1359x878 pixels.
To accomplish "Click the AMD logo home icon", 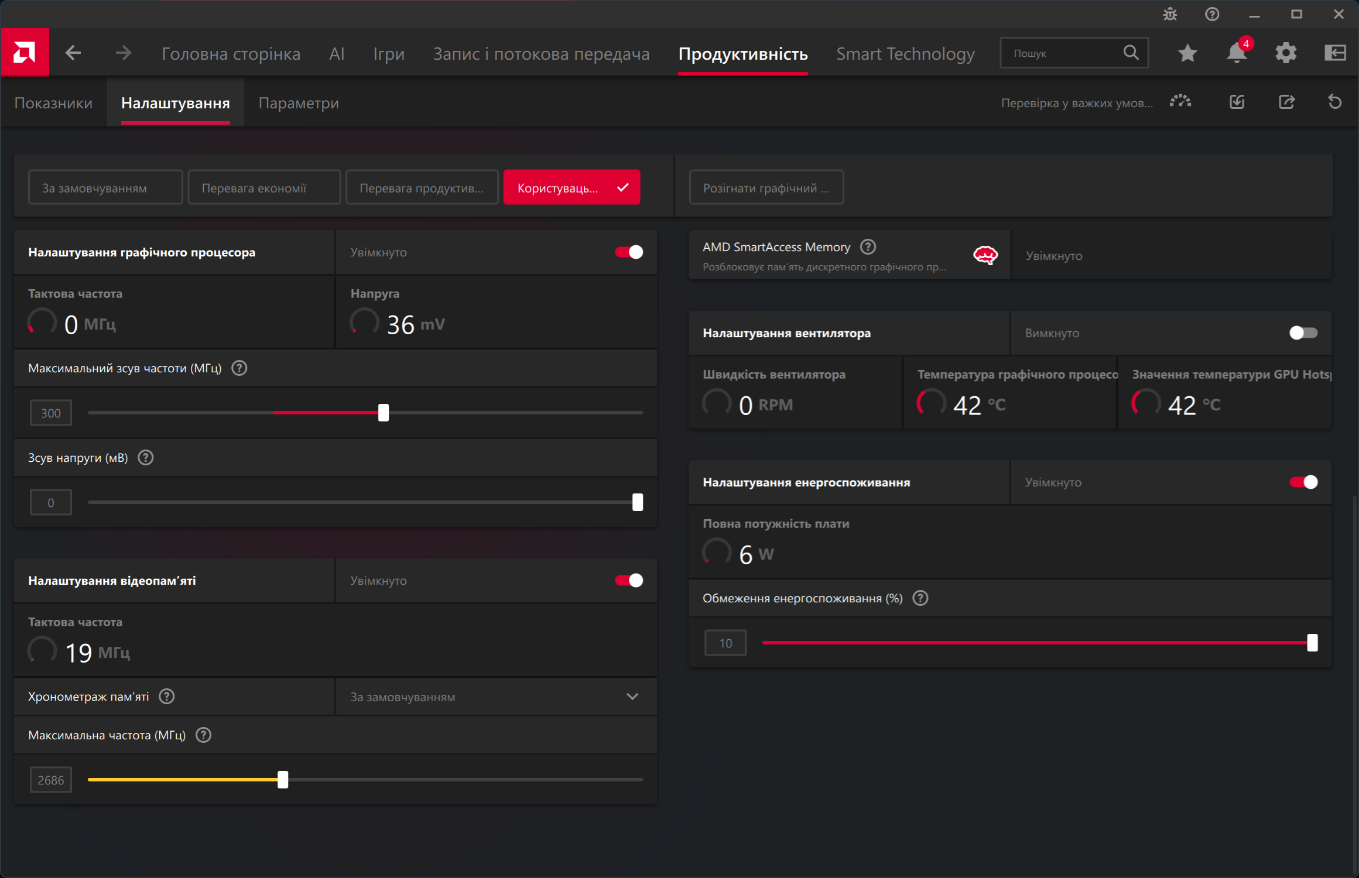I will (x=25, y=53).
